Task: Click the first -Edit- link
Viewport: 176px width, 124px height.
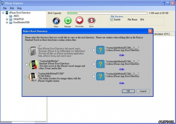Action: tap(122, 55)
